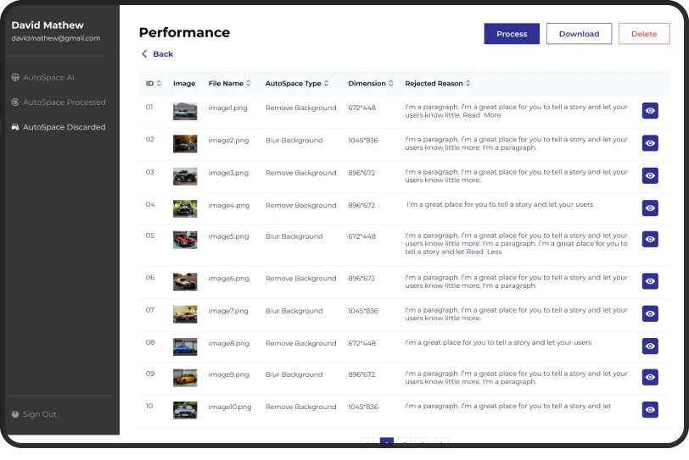The width and height of the screenshot is (689, 460).
Task: Expand row 01 reason with Read More
Action: click(x=482, y=115)
